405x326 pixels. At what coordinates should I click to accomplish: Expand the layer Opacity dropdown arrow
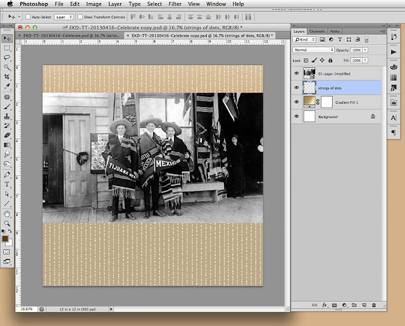[365, 49]
